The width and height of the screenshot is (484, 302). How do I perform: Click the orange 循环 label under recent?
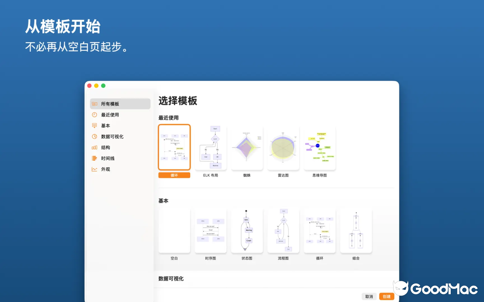coord(174,175)
